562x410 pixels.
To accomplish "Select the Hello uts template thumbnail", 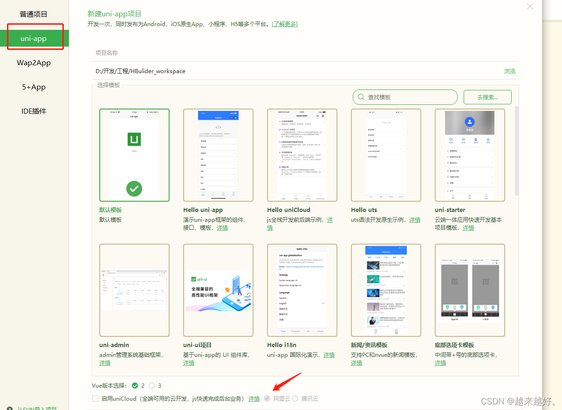I will [x=386, y=155].
